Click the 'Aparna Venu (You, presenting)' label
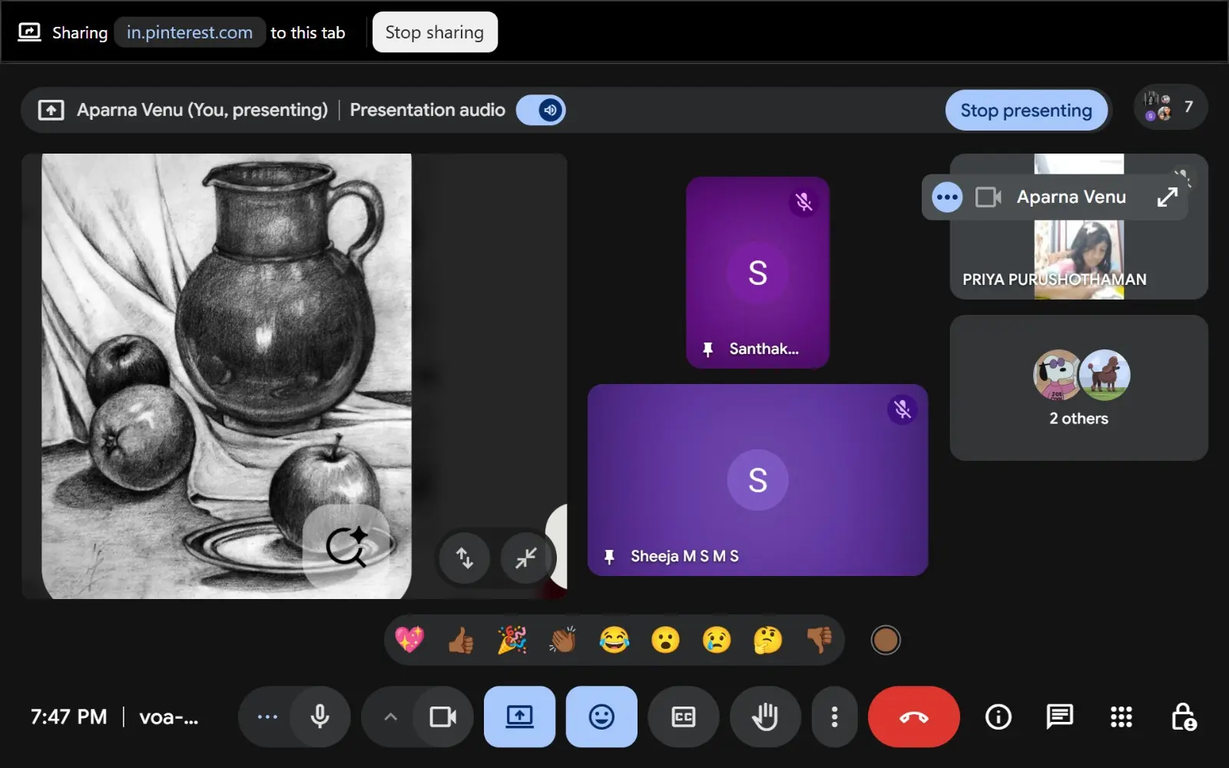 pyautogui.click(x=203, y=110)
